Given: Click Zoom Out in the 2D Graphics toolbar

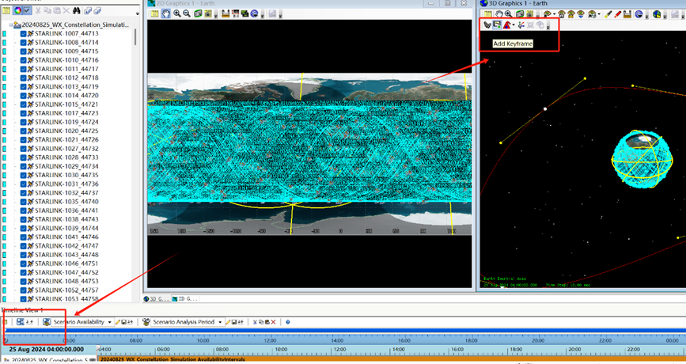Looking at the screenshot, I should pos(187,13).
